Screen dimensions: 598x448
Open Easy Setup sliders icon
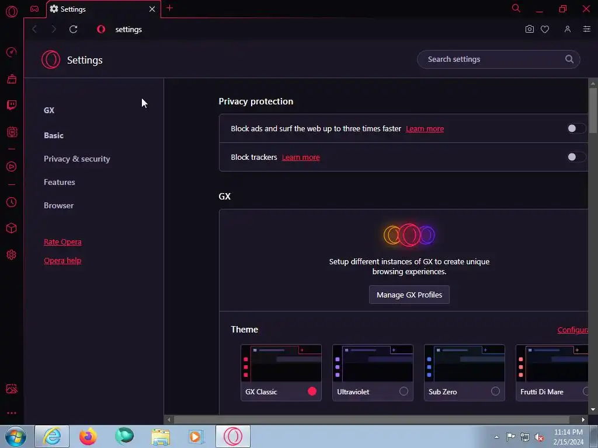point(587,29)
